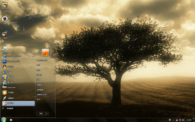195x122 pixels.
Task: Launch PPS影音 from the Start menu
Action: click(x=19, y=93)
